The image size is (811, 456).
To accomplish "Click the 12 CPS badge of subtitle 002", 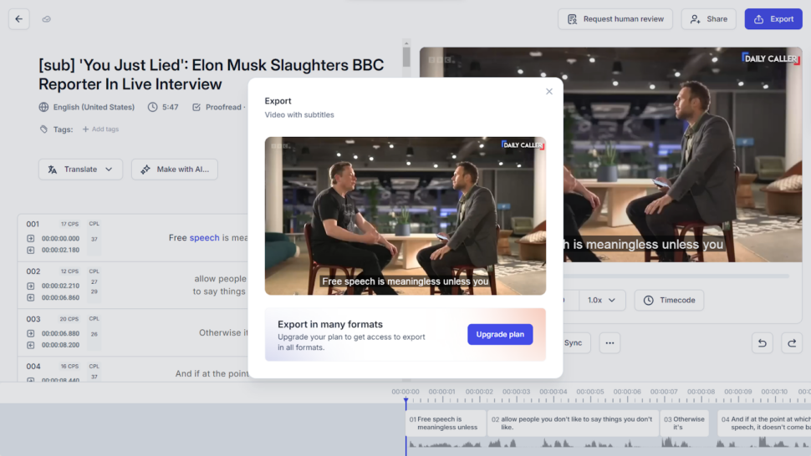I will point(70,271).
